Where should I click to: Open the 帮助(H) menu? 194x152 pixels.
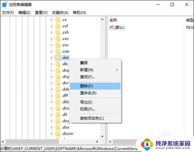tap(79, 13)
